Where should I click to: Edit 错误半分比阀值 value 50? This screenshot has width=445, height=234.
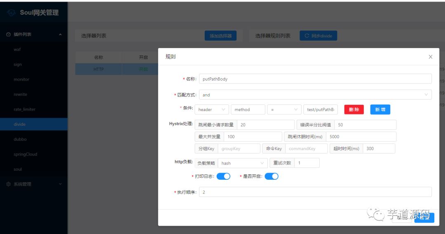point(365,125)
